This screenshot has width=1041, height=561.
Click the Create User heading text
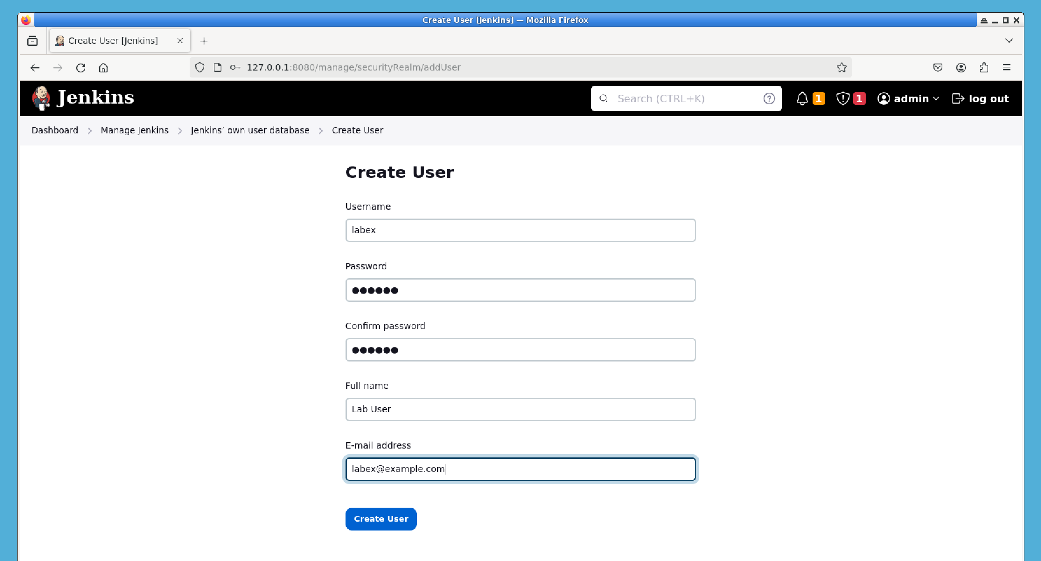[x=399, y=172]
